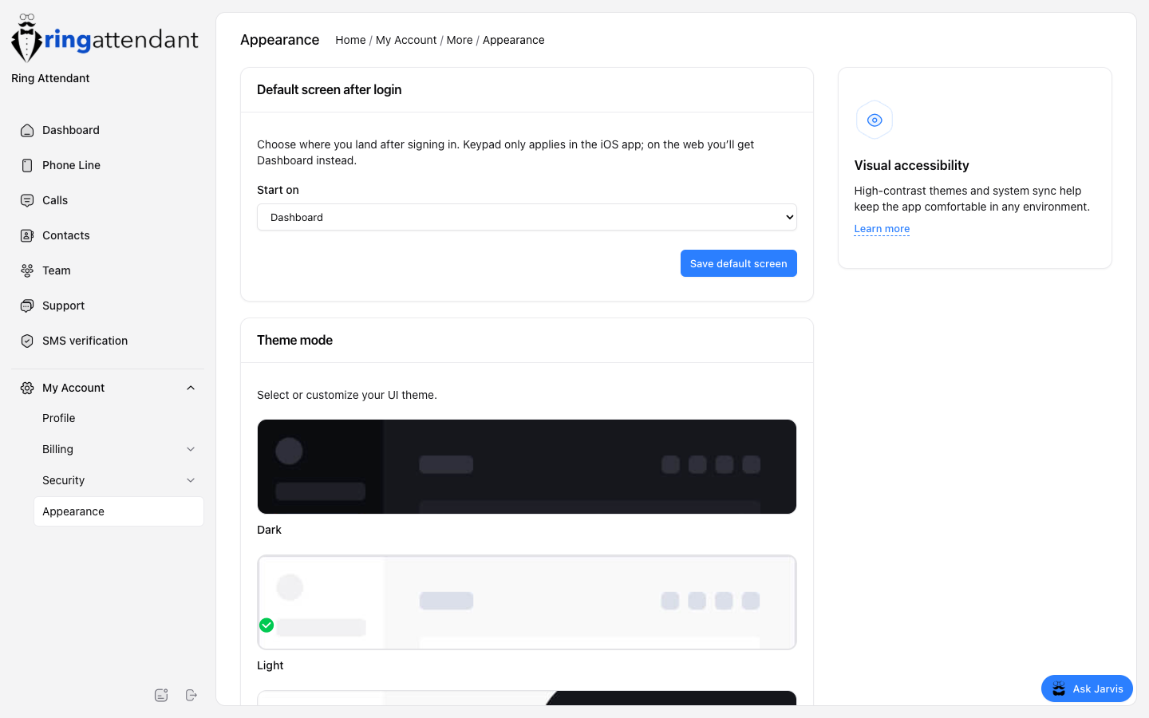The image size is (1149, 718).
Task: Select the partially visible split theme preview
Action: 527,698
